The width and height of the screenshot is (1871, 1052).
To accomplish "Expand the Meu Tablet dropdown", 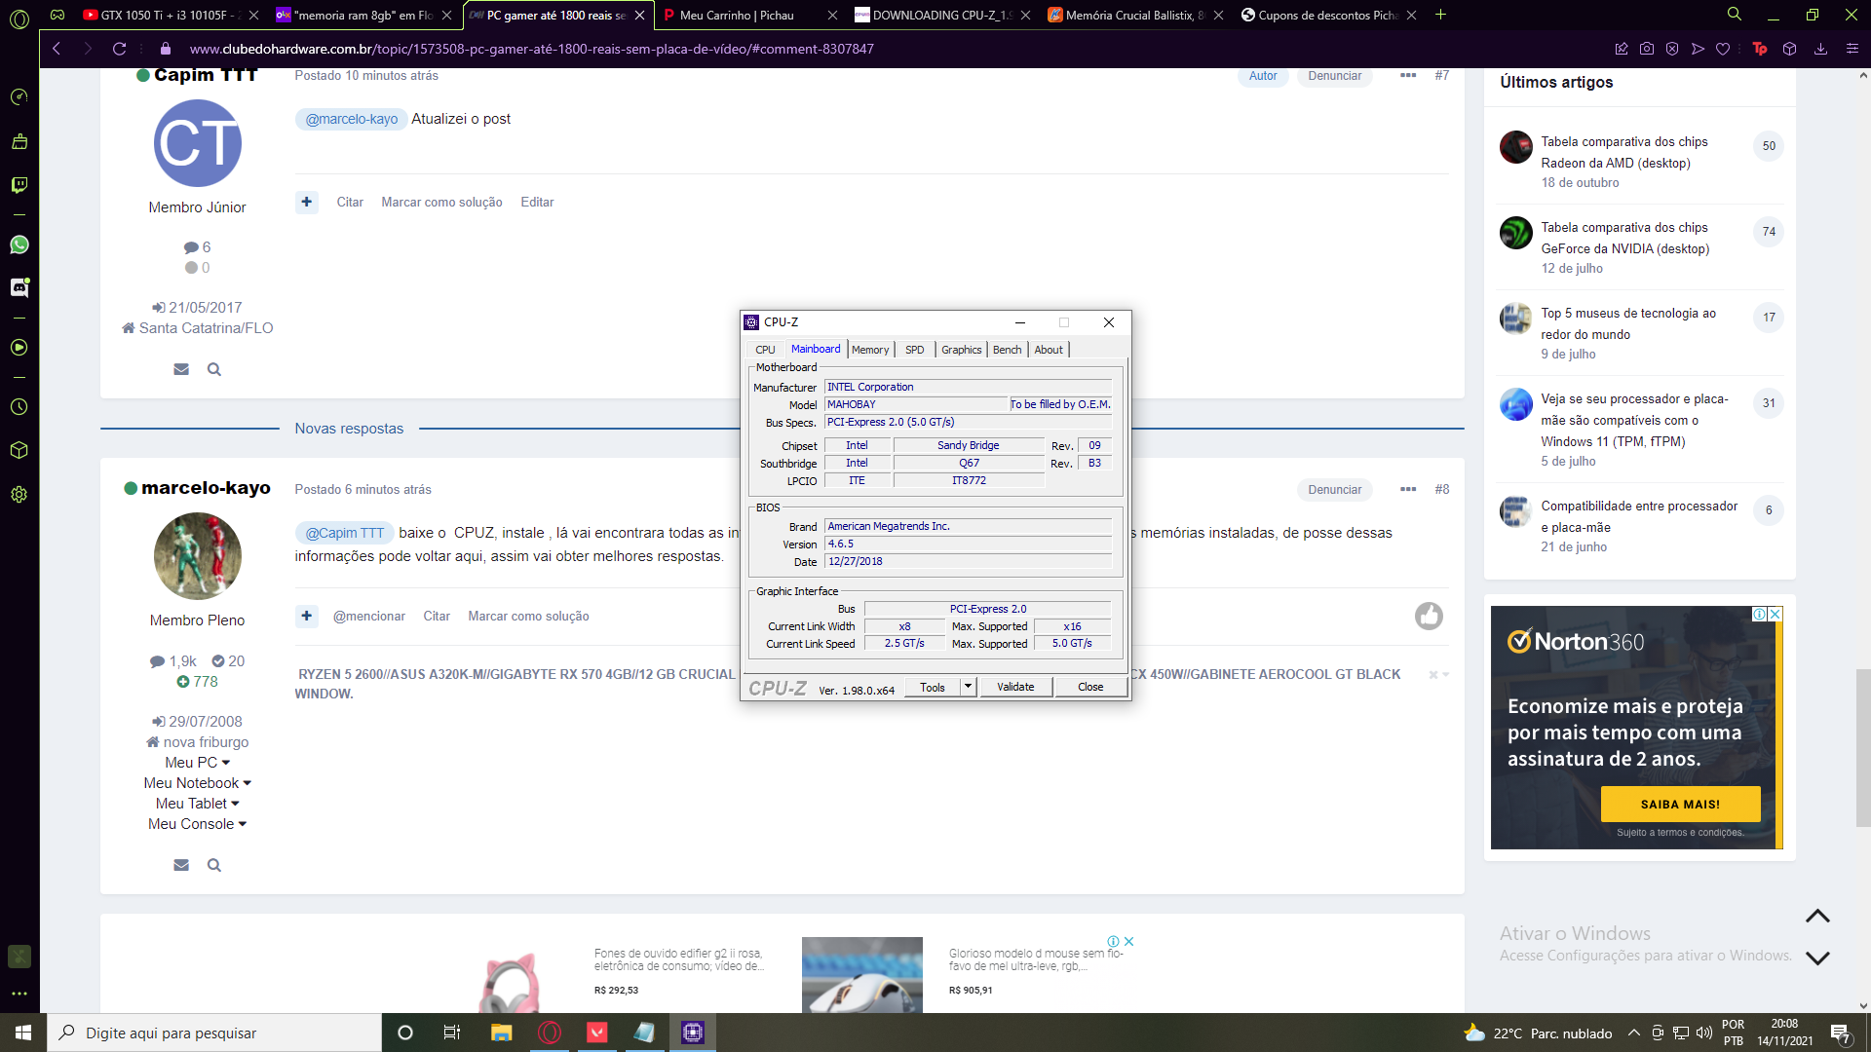I will click(198, 804).
